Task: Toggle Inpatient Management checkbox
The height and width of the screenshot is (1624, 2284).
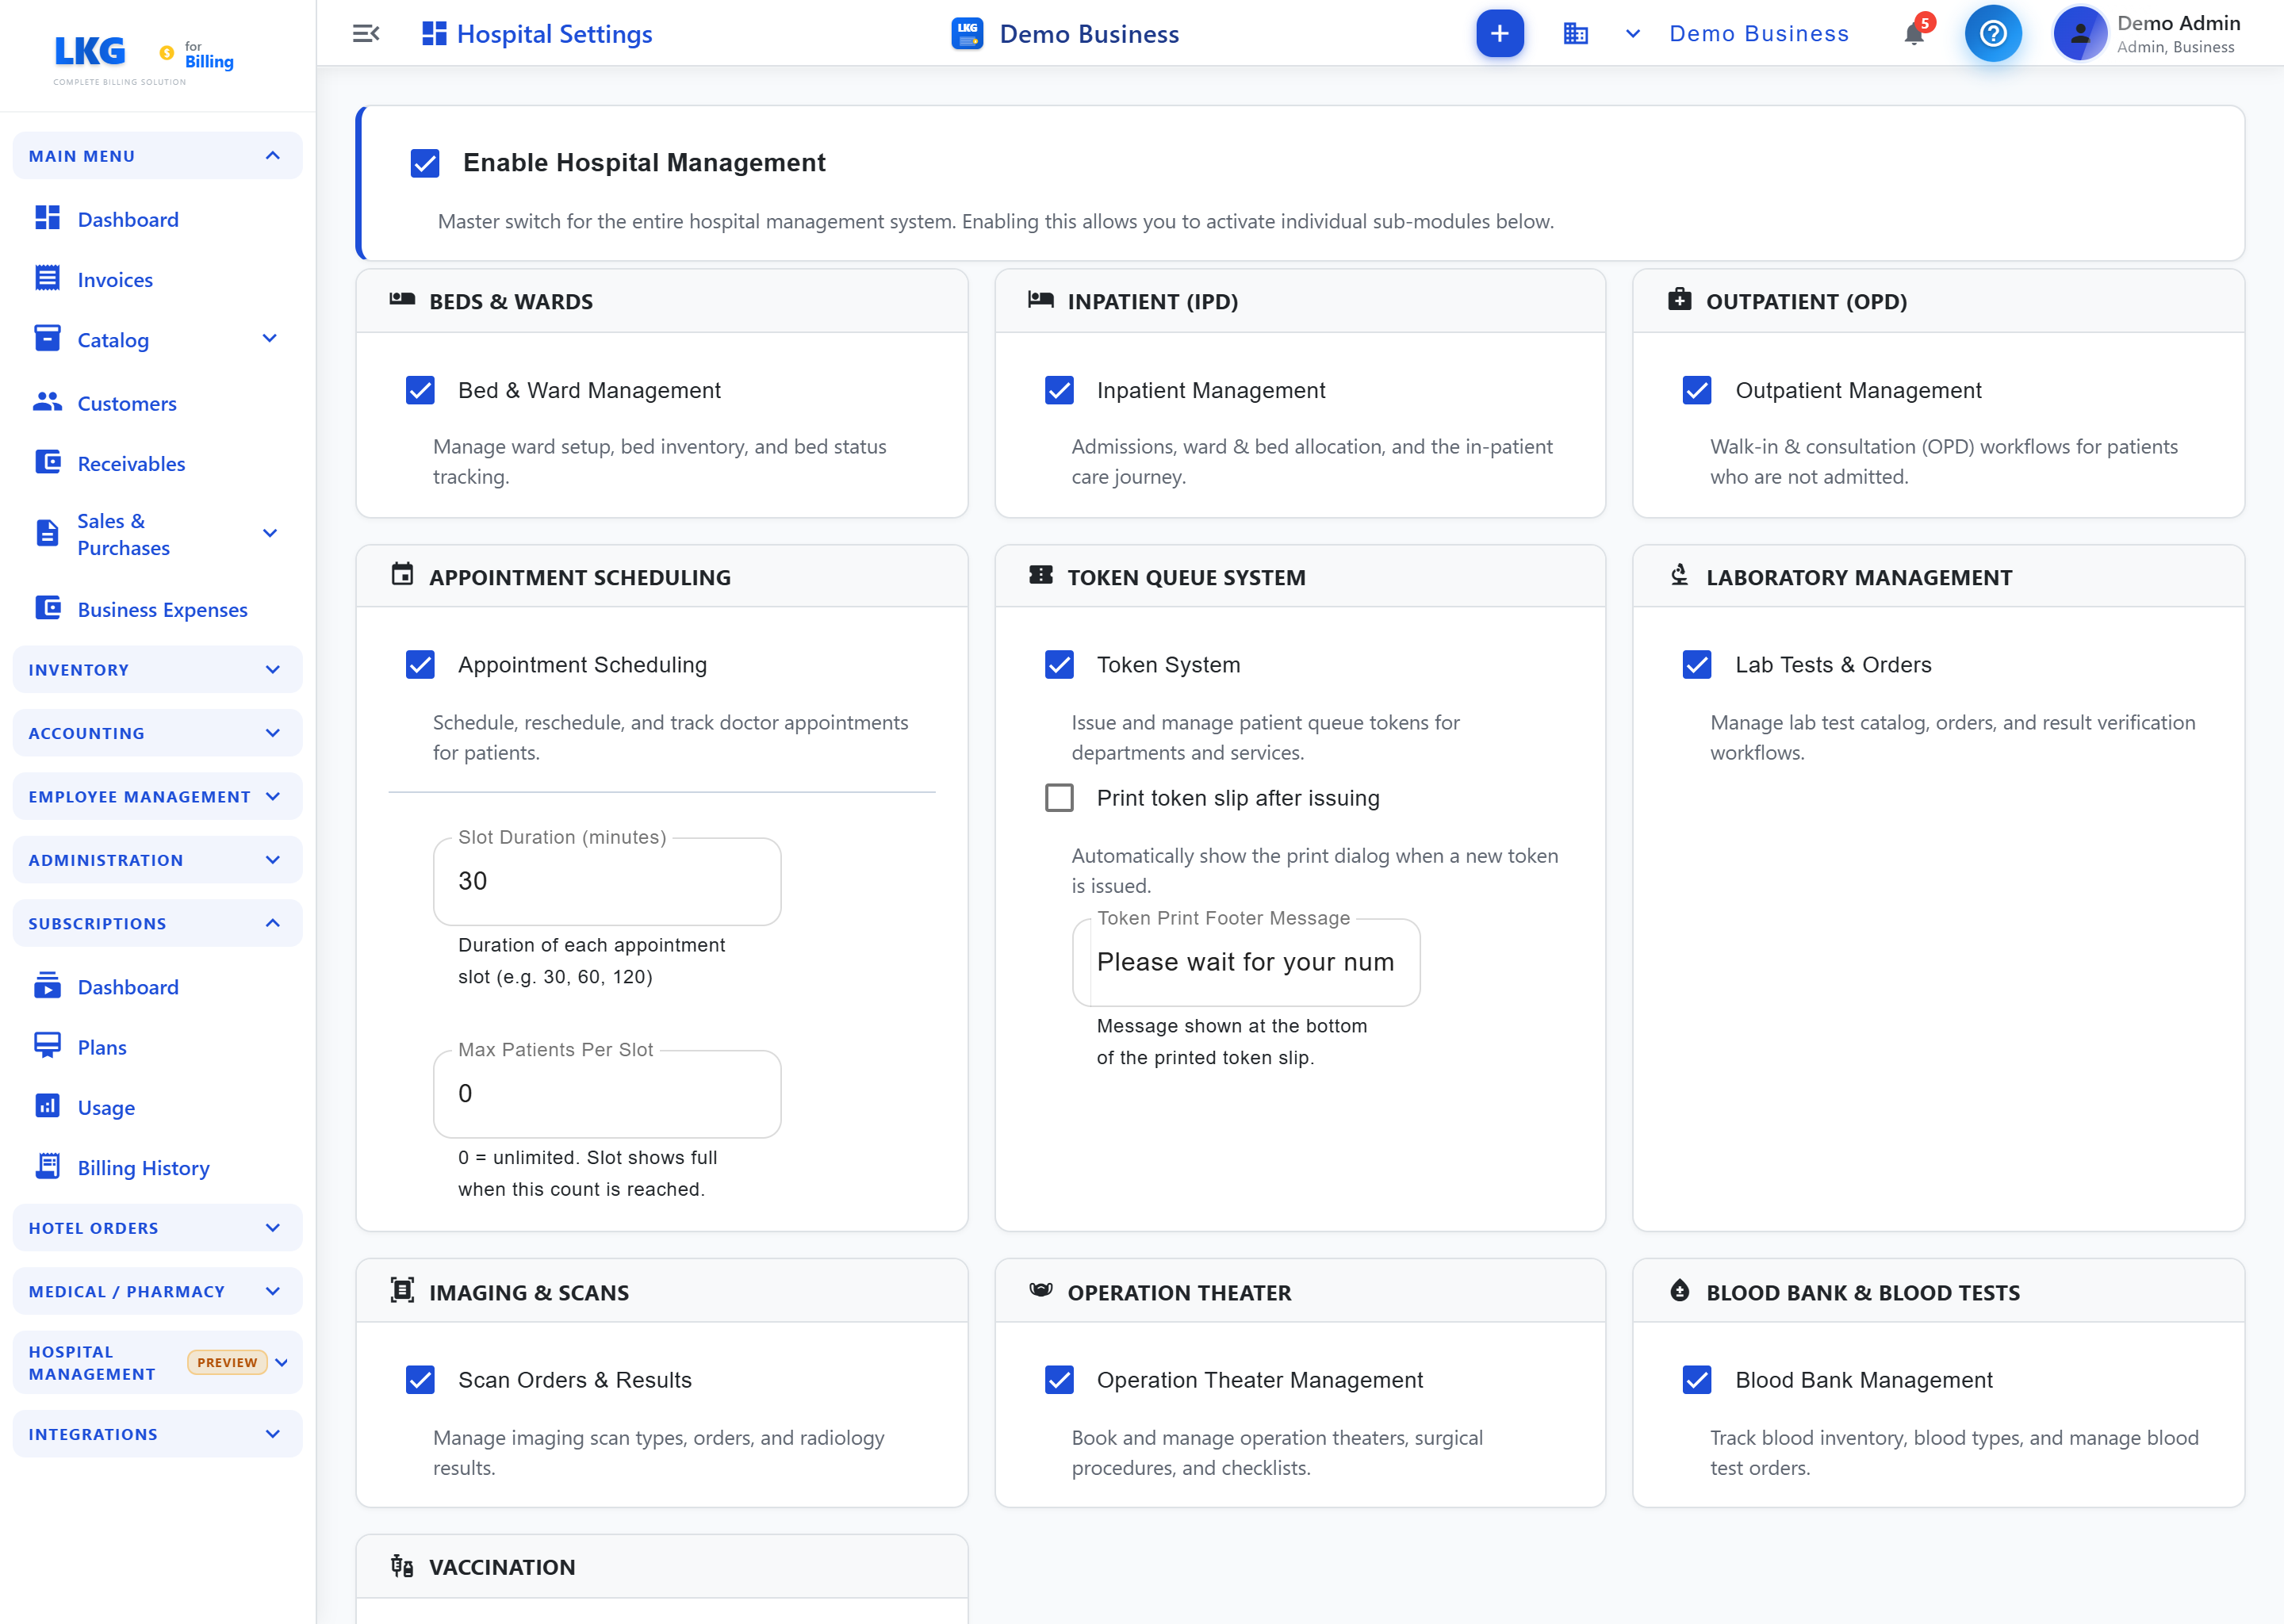Action: [1059, 390]
